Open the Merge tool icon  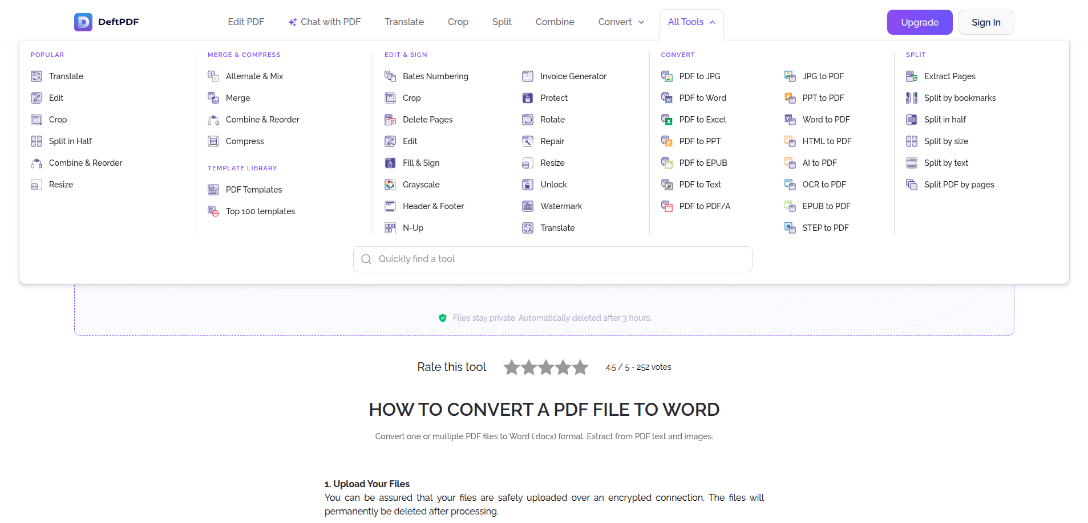pyautogui.click(x=213, y=97)
